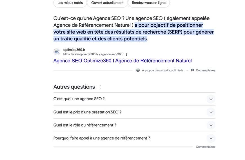Enable the "Rendez-vous en ligne" filter chip
The image size is (245, 160).
[149, 3]
